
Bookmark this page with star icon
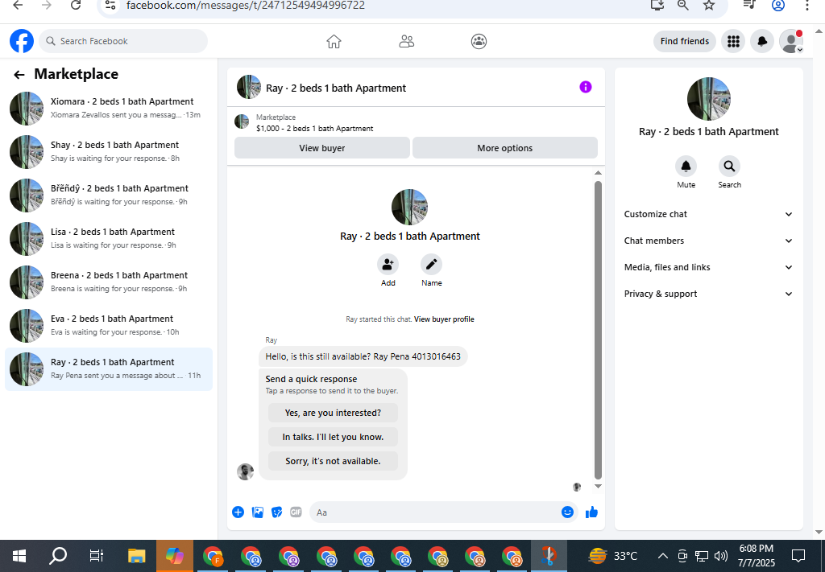click(709, 6)
